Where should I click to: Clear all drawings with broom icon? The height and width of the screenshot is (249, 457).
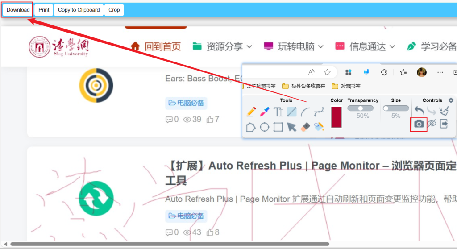444,111
